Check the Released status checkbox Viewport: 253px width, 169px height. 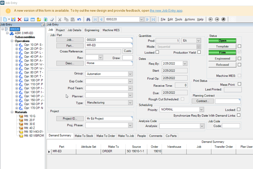[239, 64]
